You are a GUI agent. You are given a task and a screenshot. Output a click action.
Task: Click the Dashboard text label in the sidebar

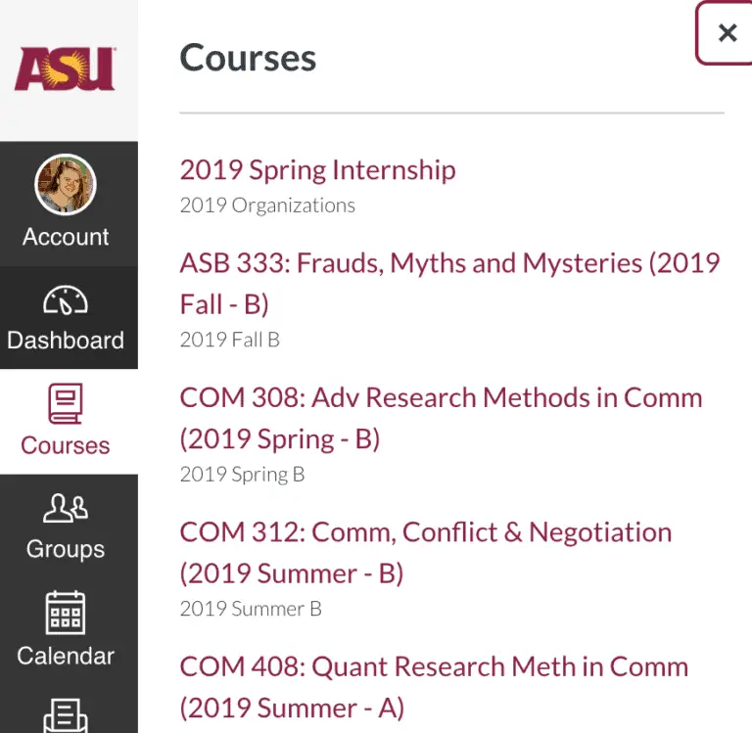tap(66, 341)
